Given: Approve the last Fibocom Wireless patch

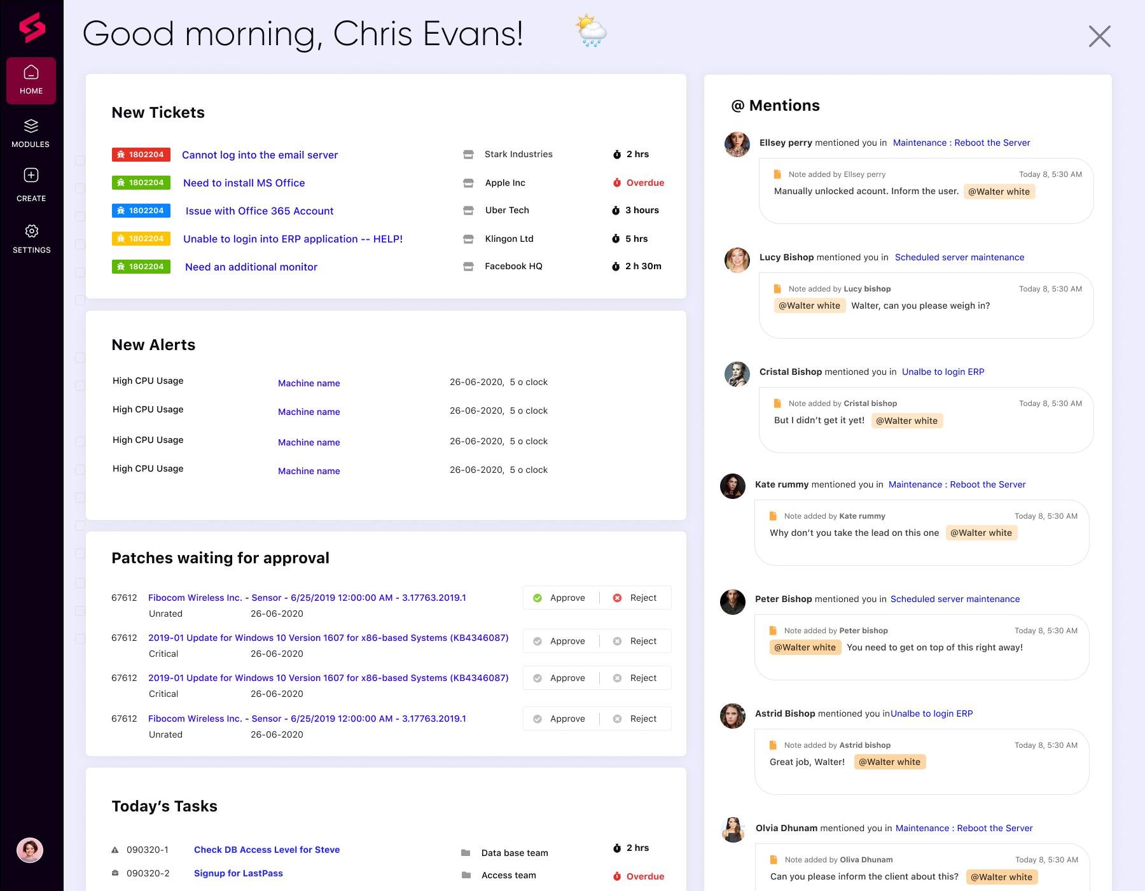Looking at the screenshot, I should (560, 719).
